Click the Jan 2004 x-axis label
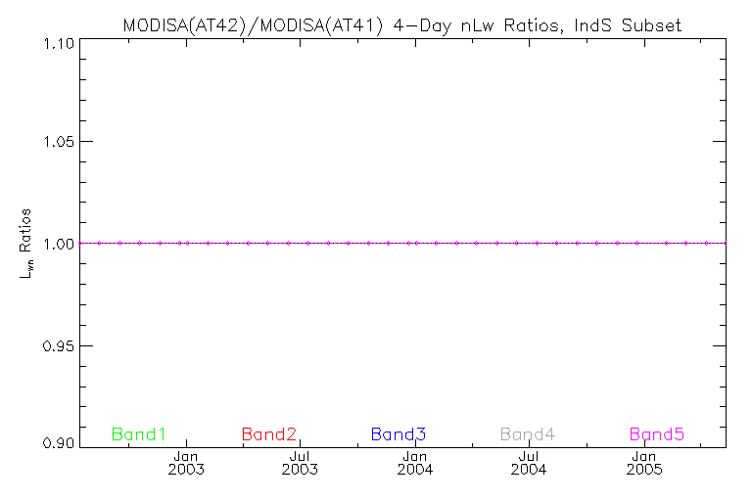The height and width of the screenshot is (501, 752). pyautogui.click(x=415, y=463)
